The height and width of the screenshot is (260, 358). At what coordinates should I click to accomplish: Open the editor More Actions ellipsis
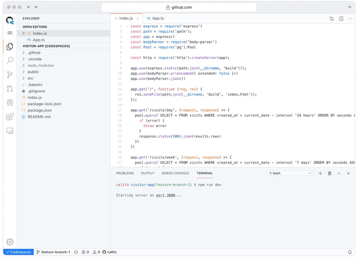click(x=350, y=19)
